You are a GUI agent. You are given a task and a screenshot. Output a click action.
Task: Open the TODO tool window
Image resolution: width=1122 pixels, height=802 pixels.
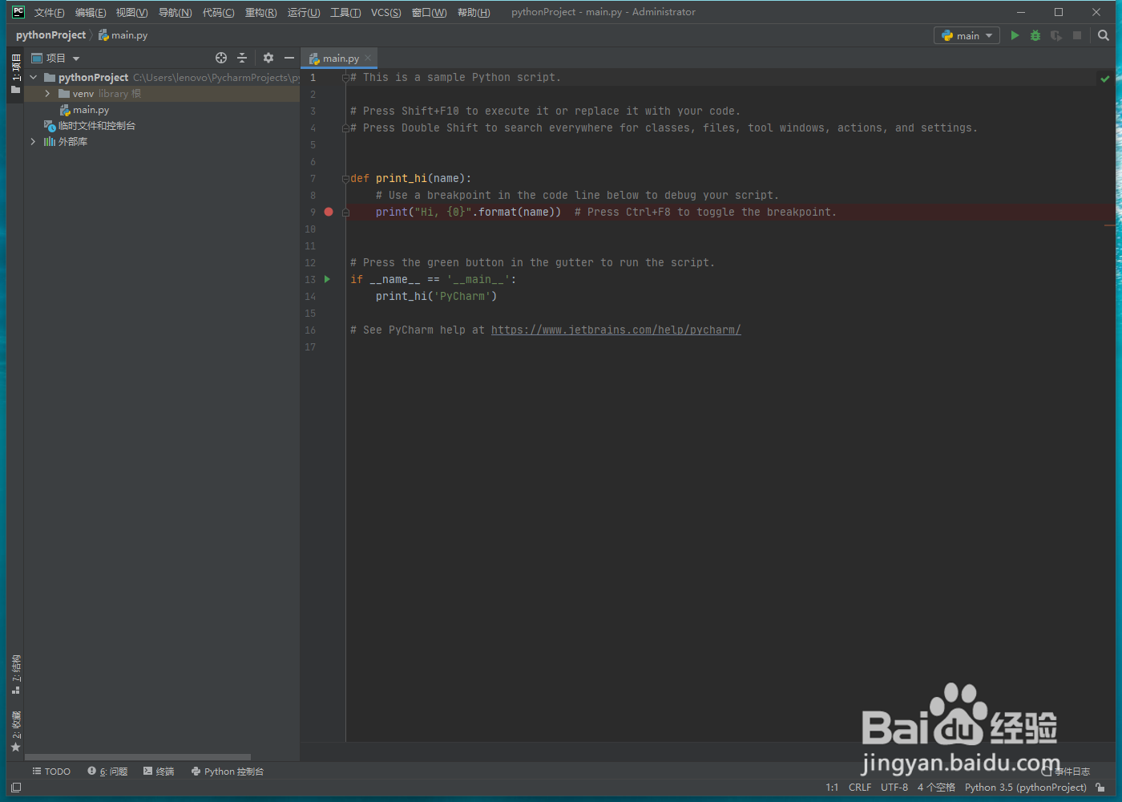[x=51, y=772]
